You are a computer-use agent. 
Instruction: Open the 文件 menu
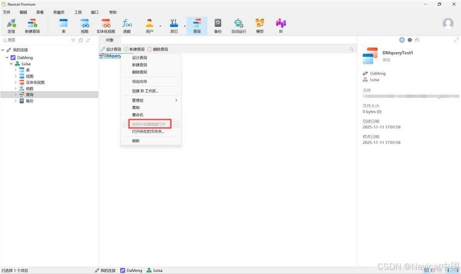pos(7,12)
